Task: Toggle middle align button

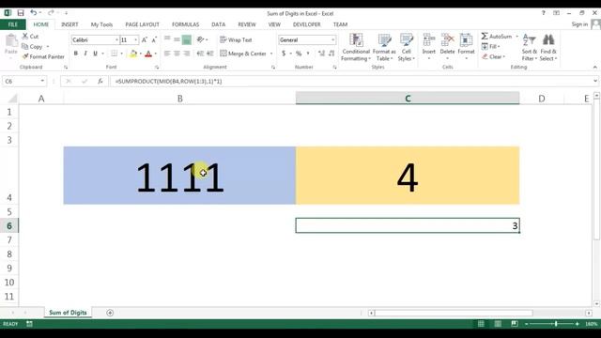Action: 177,39
